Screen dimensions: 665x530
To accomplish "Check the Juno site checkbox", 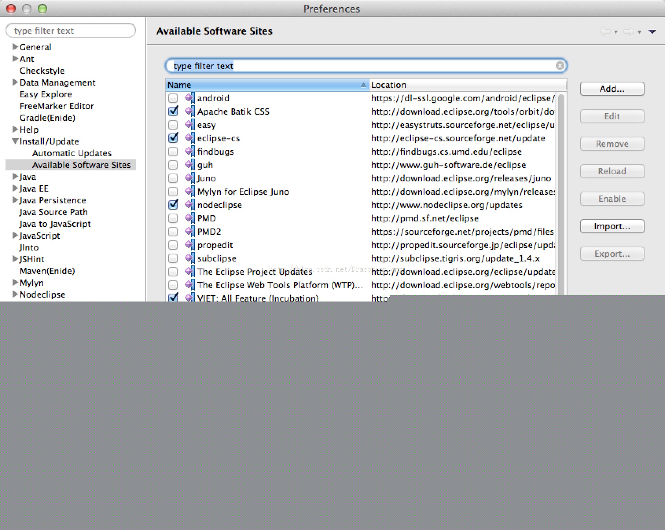I will pyautogui.click(x=173, y=178).
